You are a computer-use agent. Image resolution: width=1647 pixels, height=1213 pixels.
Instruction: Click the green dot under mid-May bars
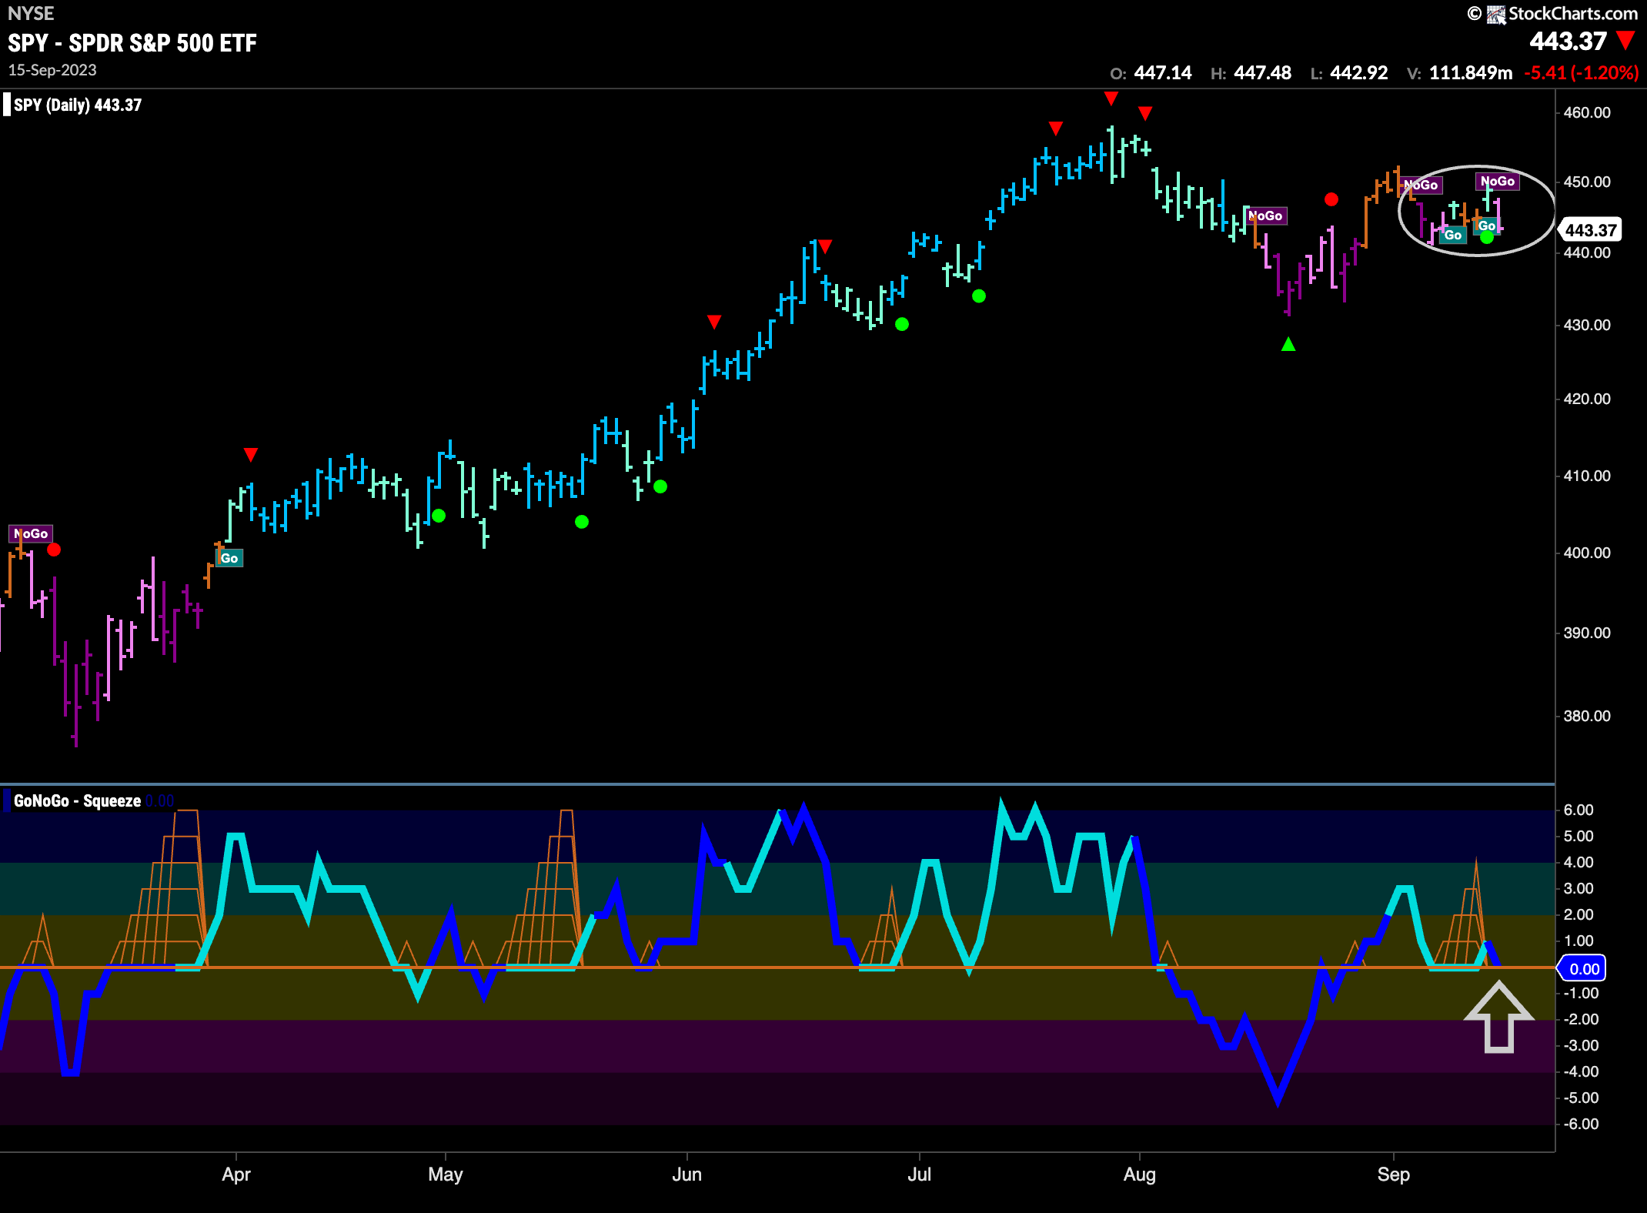pos(582,522)
